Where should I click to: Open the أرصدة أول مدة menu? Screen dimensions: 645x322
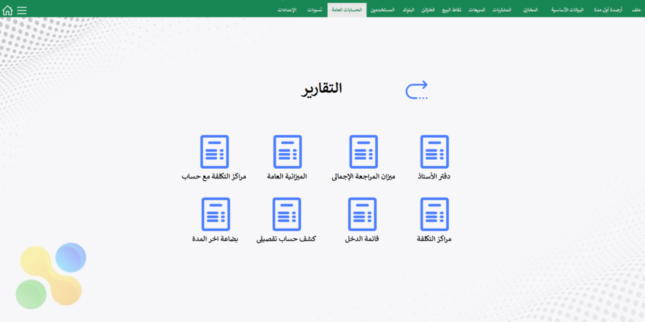[x=608, y=10]
